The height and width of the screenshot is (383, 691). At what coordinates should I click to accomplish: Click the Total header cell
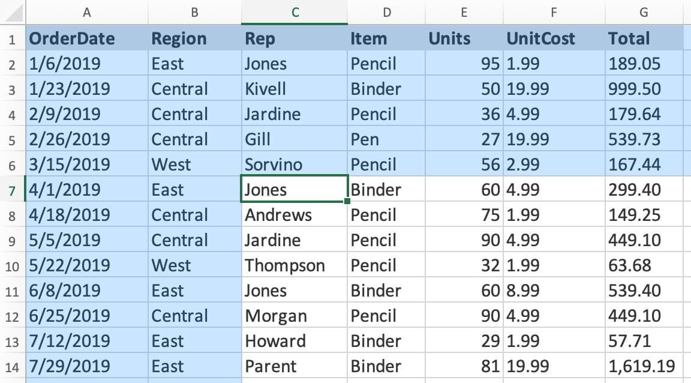(x=644, y=39)
